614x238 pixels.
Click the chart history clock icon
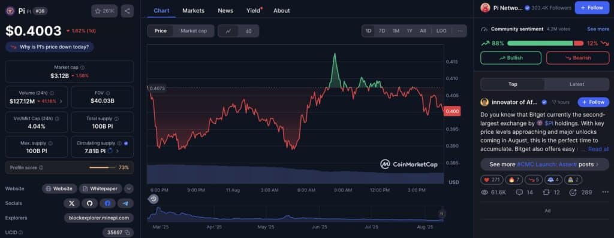tap(153, 199)
